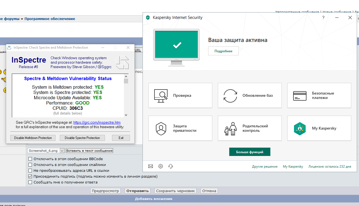Open the Обновление баз update tile
This screenshot has width=359, height=206.
tap(250, 95)
